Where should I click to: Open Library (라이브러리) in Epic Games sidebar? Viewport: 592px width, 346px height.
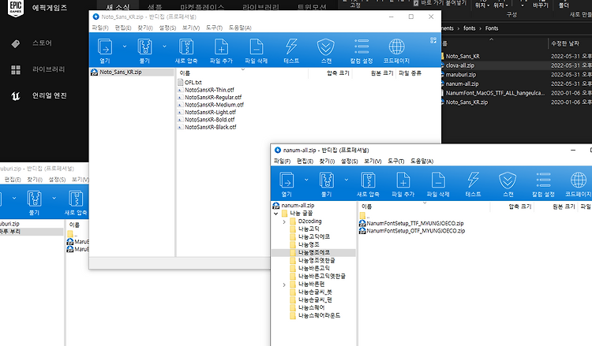pos(48,69)
